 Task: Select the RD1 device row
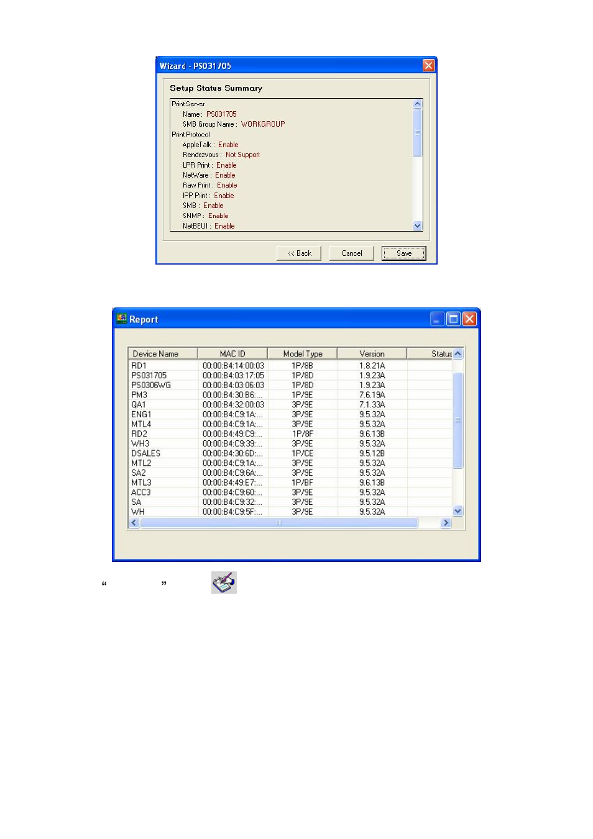[x=290, y=366]
